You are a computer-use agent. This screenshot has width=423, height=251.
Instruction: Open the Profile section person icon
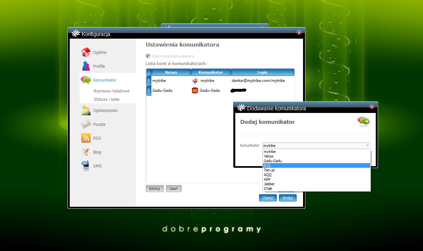(86, 66)
